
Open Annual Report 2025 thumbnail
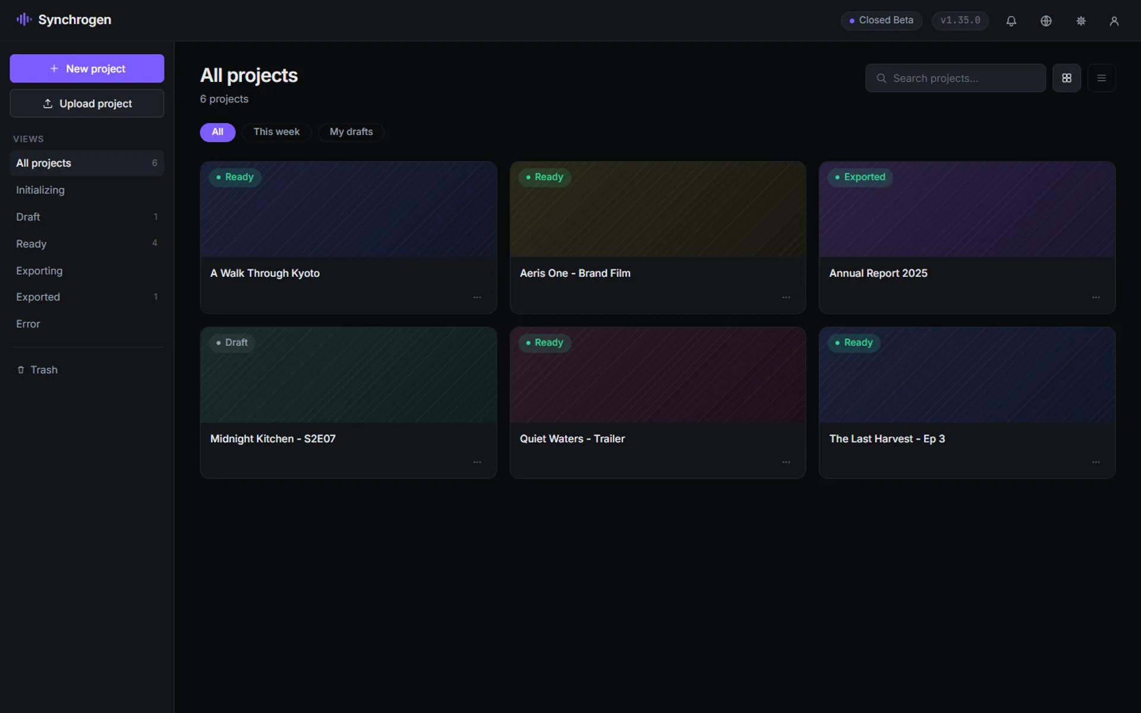tap(967, 210)
